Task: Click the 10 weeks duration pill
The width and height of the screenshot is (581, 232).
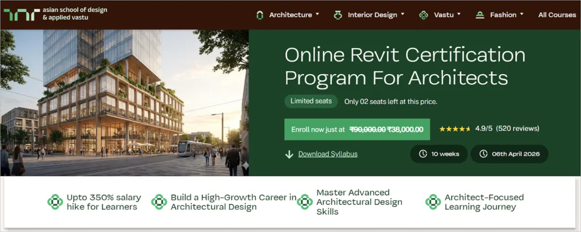Action: coord(439,154)
